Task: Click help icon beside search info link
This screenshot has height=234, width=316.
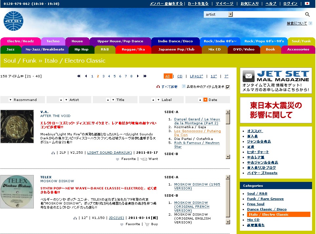Action: [x=310, y=23]
